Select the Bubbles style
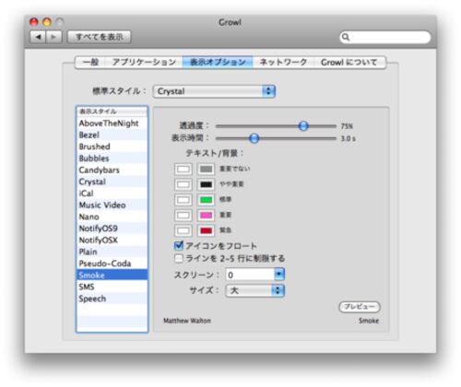 point(112,158)
